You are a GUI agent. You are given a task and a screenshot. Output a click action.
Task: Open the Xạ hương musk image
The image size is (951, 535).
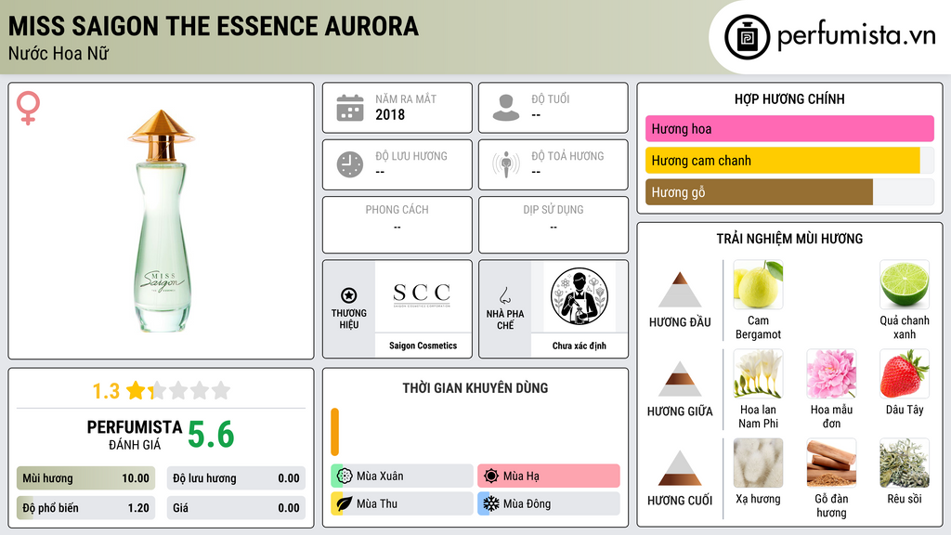pos(758,463)
